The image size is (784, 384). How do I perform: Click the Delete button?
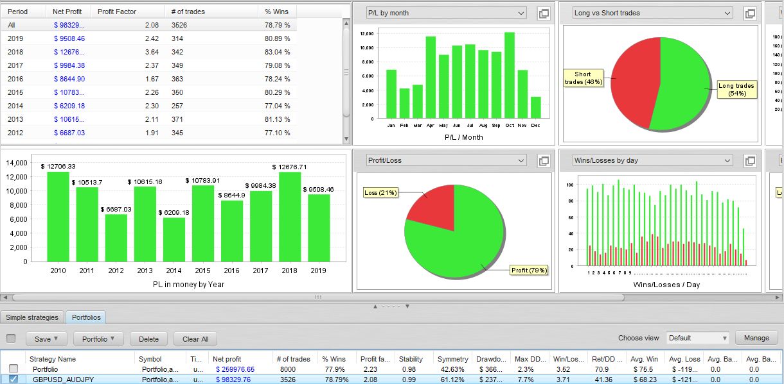pos(149,339)
